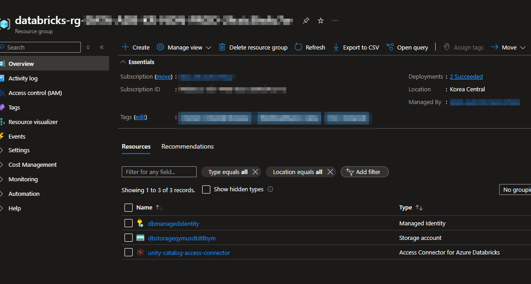This screenshot has height=284, width=531.
Task: Click the Manage view gear icon
Action: pos(160,47)
